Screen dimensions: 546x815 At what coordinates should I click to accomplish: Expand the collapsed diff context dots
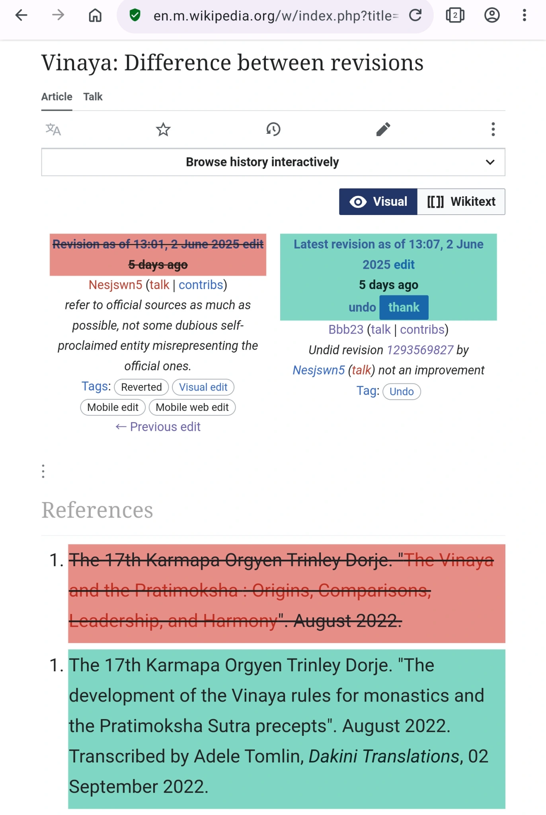pyautogui.click(x=43, y=471)
